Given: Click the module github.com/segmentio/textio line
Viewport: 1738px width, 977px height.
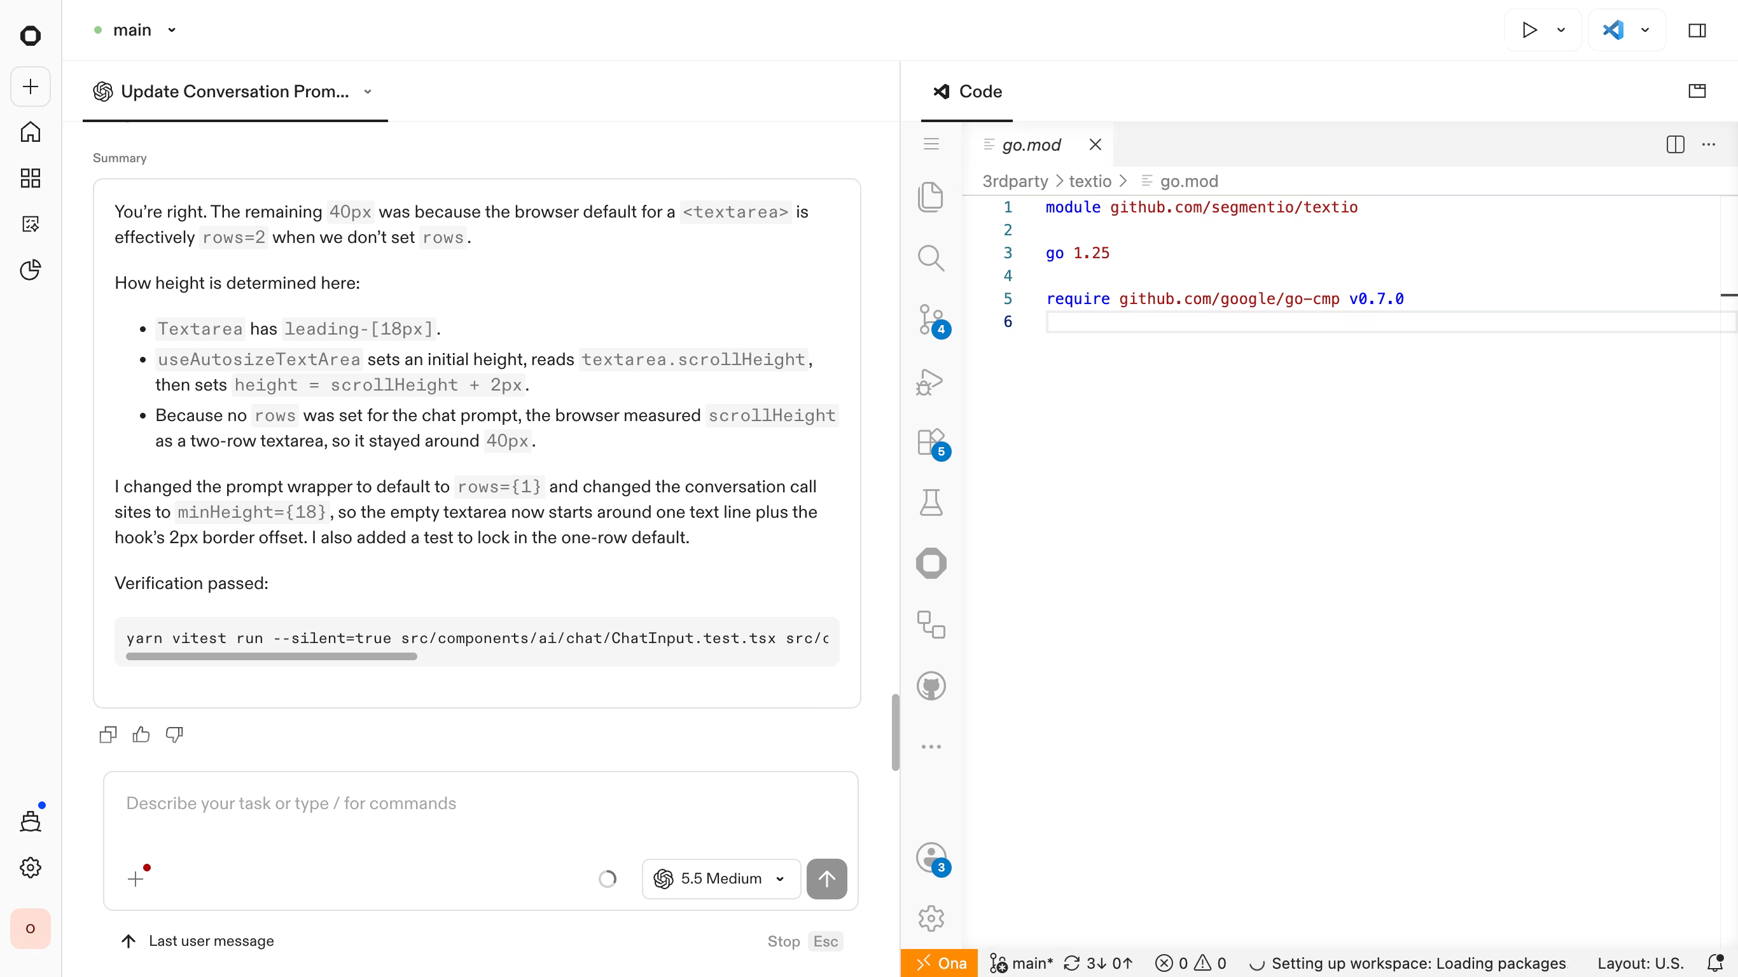Looking at the screenshot, I should click(1202, 207).
